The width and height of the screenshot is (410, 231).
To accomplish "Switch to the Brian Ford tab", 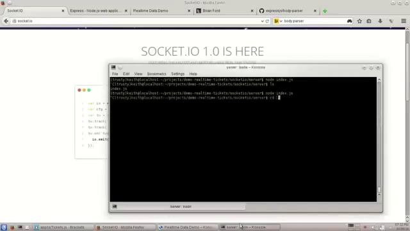I will pos(224,11).
